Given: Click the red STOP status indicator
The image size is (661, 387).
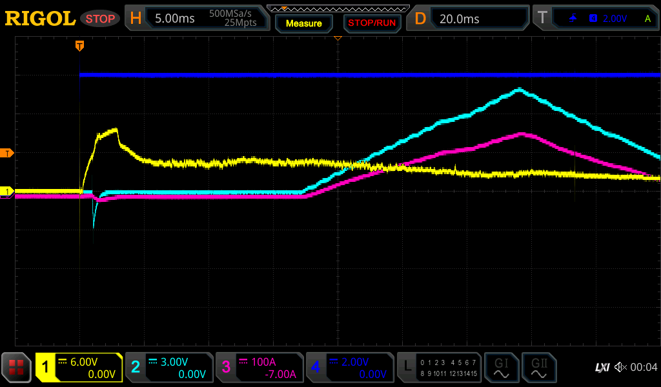Looking at the screenshot, I should point(100,19).
